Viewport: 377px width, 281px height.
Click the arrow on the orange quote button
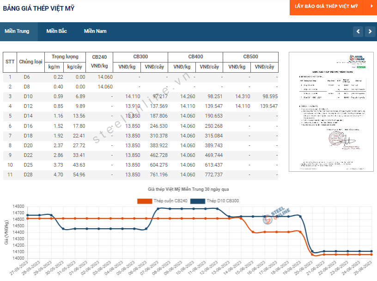click(x=371, y=6)
